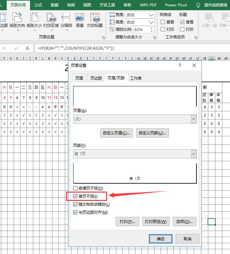This screenshot has height=254, width=230.
Task: Click the lightbulb 操作说明搜索 icon
Action: tap(198, 5)
